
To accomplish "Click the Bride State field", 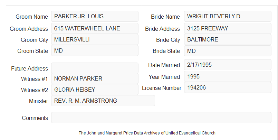I will click(228, 51).
